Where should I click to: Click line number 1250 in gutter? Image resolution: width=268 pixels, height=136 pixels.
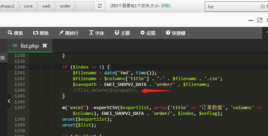coord(20,131)
